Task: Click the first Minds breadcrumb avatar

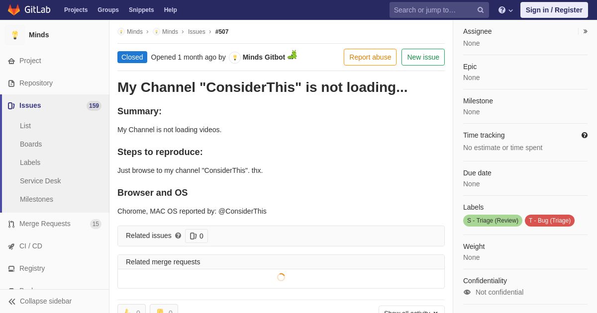Action: (x=121, y=32)
